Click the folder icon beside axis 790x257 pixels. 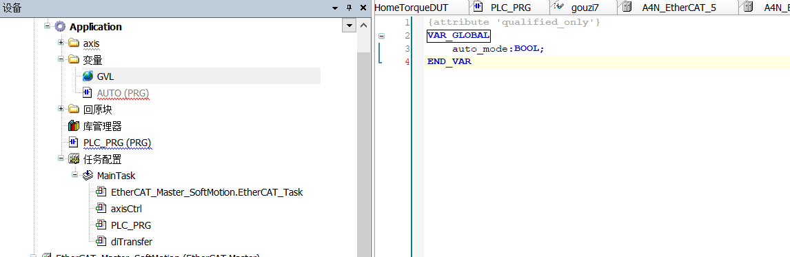[x=74, y=43]
